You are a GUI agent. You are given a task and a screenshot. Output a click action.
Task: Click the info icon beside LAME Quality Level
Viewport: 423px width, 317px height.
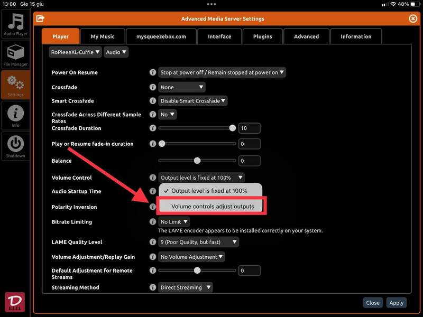[x=152, y=242]
